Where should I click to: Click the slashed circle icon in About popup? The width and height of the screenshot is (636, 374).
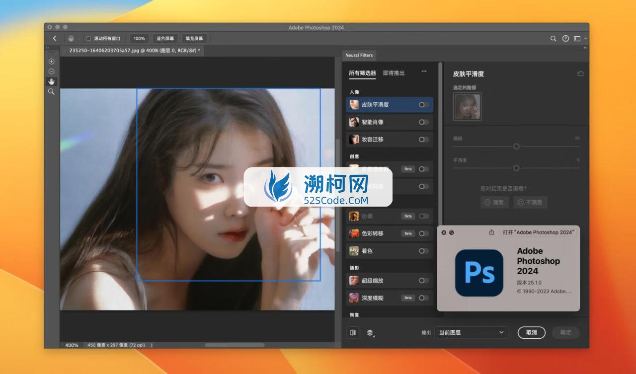(452, 232)
